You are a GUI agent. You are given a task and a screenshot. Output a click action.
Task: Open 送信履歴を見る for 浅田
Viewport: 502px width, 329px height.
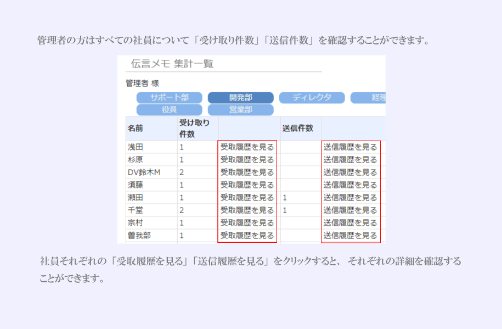point(350,147)
